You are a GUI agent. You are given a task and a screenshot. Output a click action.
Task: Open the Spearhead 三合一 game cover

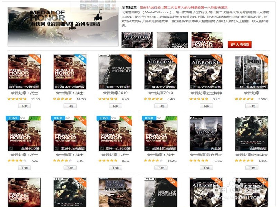[x=252, y=72]
